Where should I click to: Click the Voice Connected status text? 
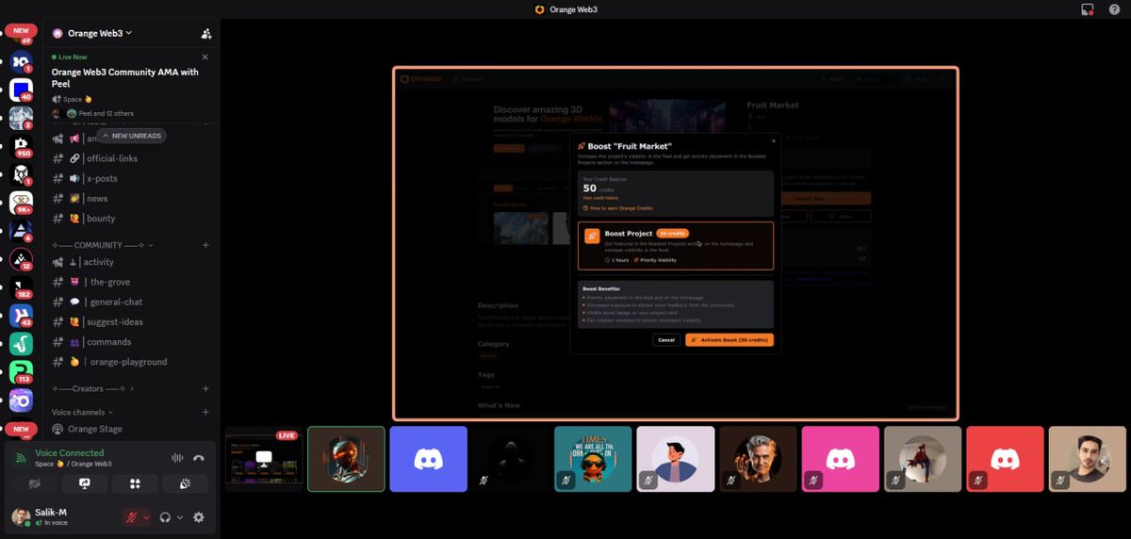click(x=69, y=453)
